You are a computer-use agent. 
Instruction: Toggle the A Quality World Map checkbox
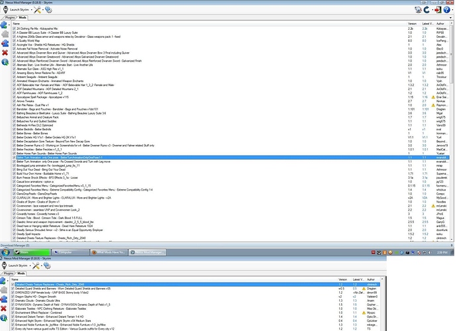[x=14, y=41]
